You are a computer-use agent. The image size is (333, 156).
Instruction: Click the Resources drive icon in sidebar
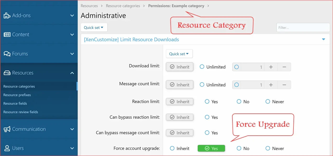coord(7,73)
